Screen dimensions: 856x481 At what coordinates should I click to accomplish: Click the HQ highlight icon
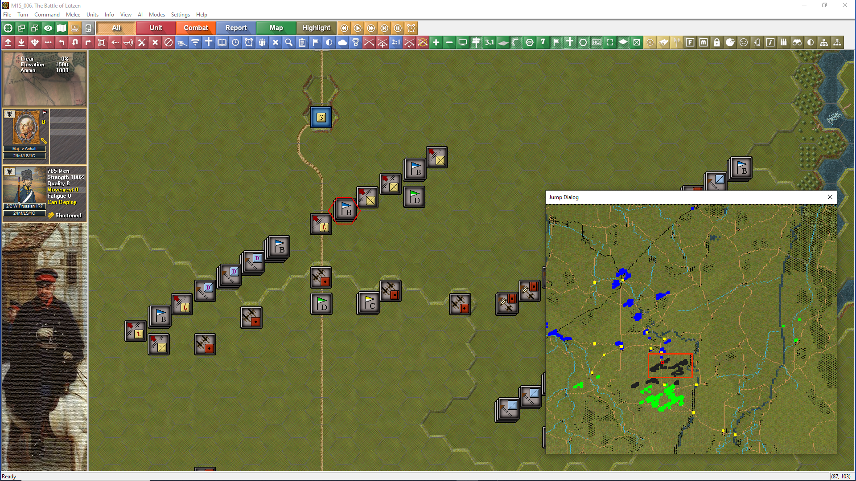[597, 42]
